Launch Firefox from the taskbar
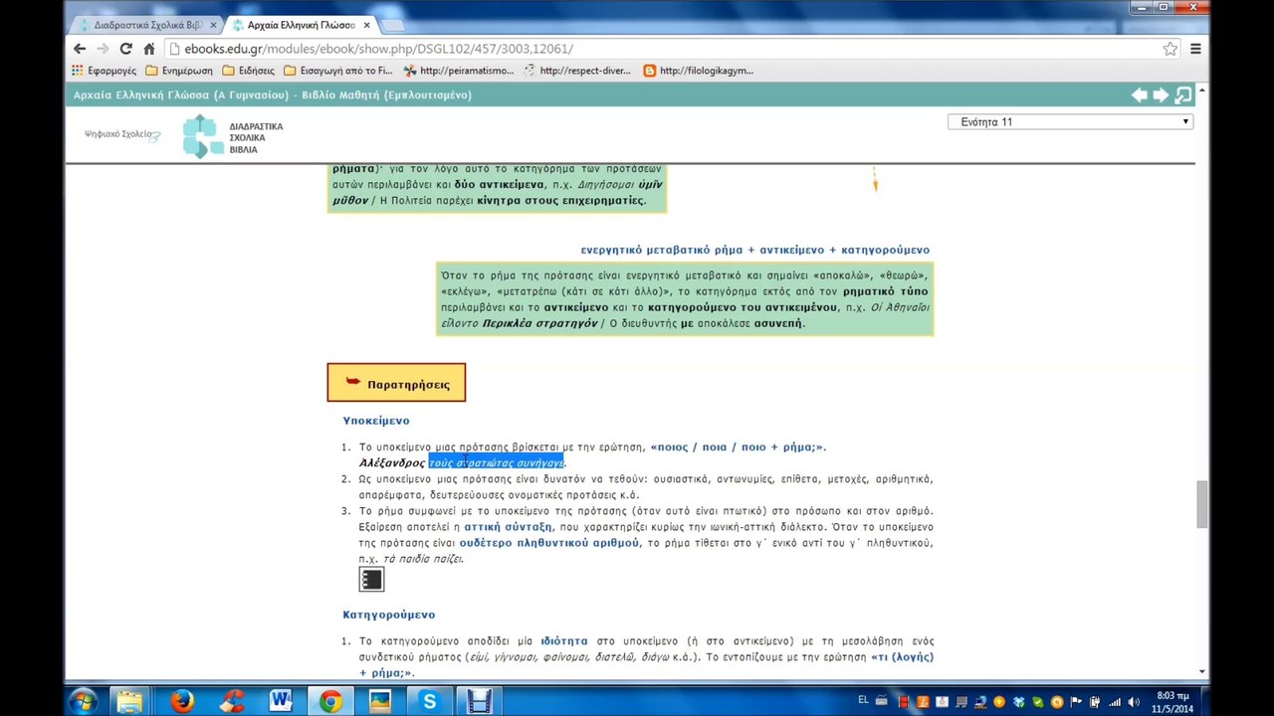The width and height of the screenshot is (1274, 716). point(181,702)
